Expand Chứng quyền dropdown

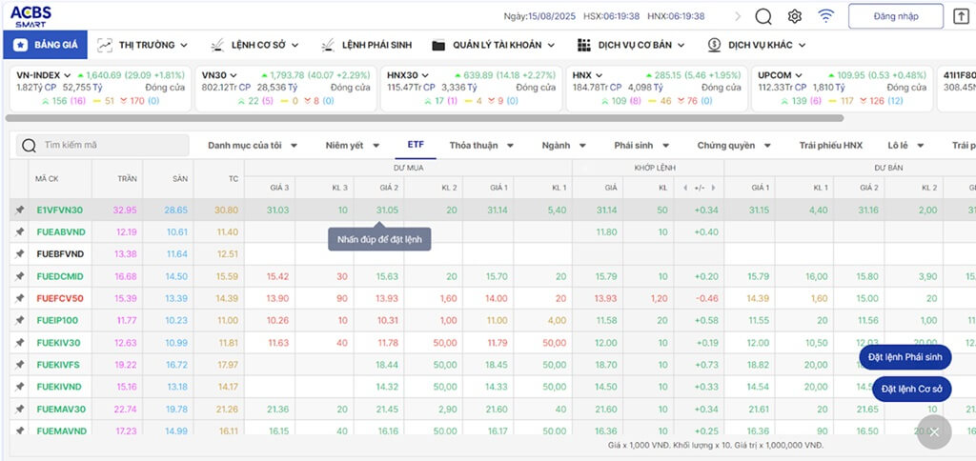(734, 145)
